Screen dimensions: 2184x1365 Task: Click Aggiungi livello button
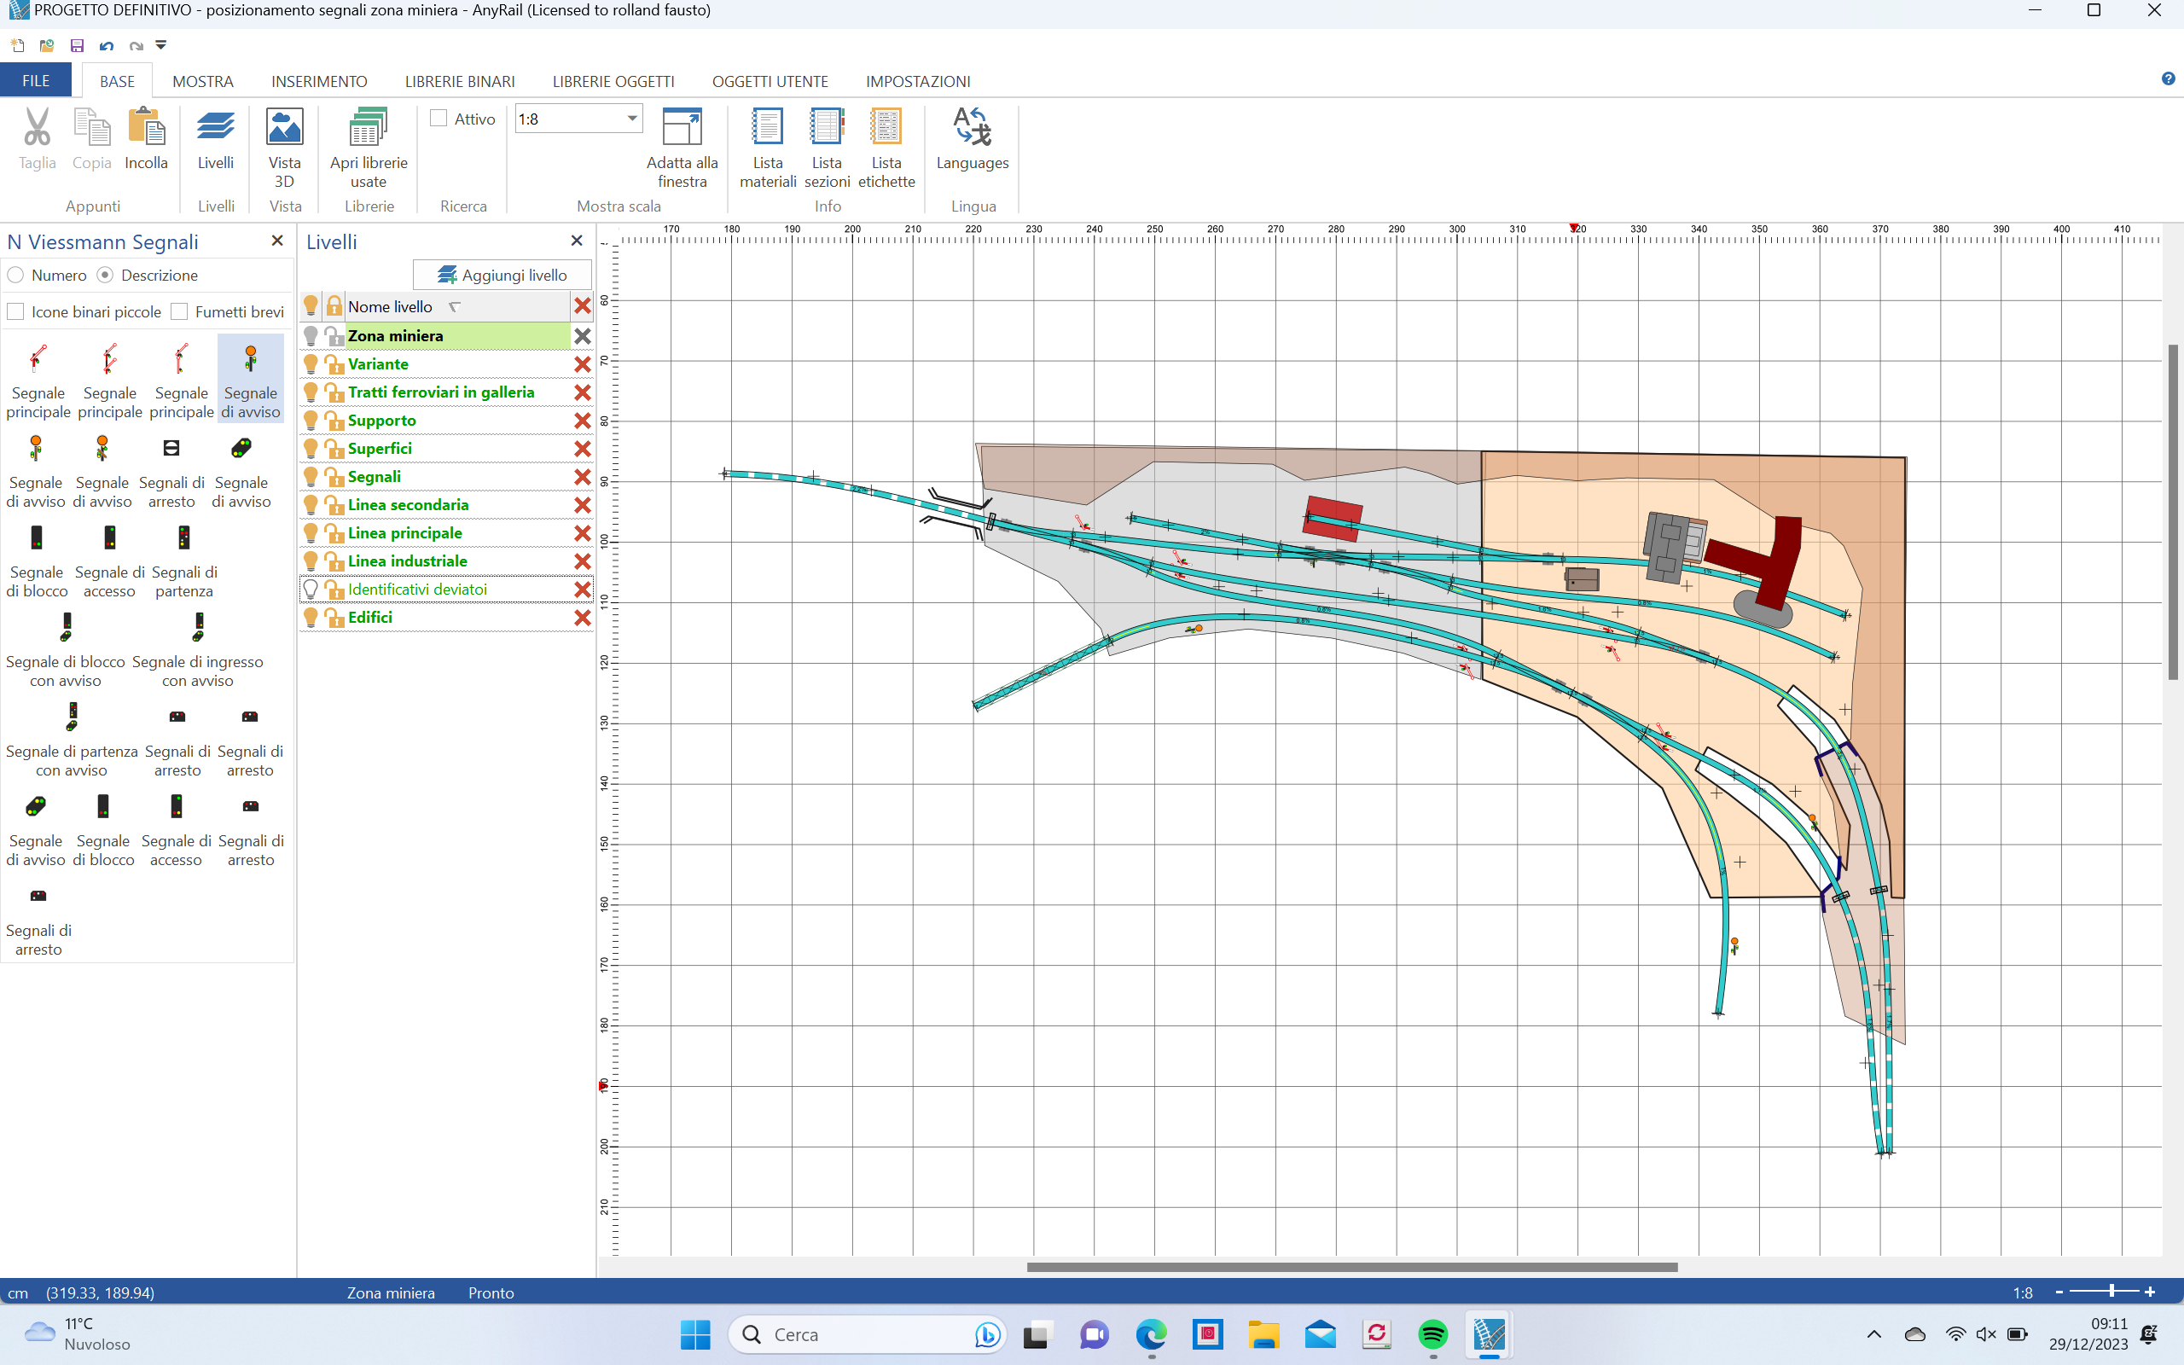pos(502,275)
